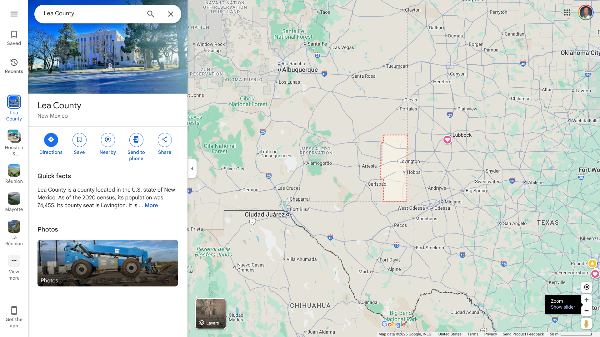
Task: Open the Recents tab
Action: point(14,66)
